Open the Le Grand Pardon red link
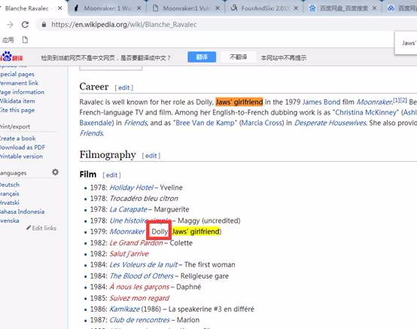This screenshot has width=417, height=329. (x=136, y=243)
